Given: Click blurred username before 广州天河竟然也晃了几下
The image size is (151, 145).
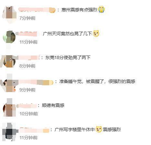Looking at the screenshot, I should click(28, 34).
